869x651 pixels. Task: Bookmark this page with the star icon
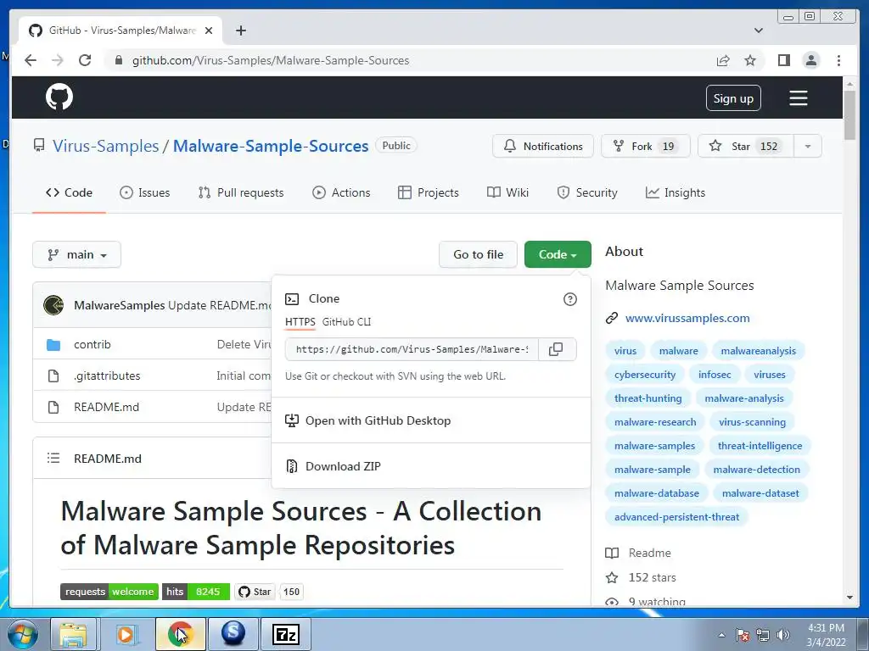[750, 60]
